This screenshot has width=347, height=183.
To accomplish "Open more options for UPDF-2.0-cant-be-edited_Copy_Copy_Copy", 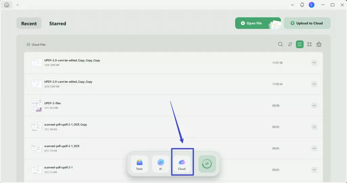I will pos(314,63).
